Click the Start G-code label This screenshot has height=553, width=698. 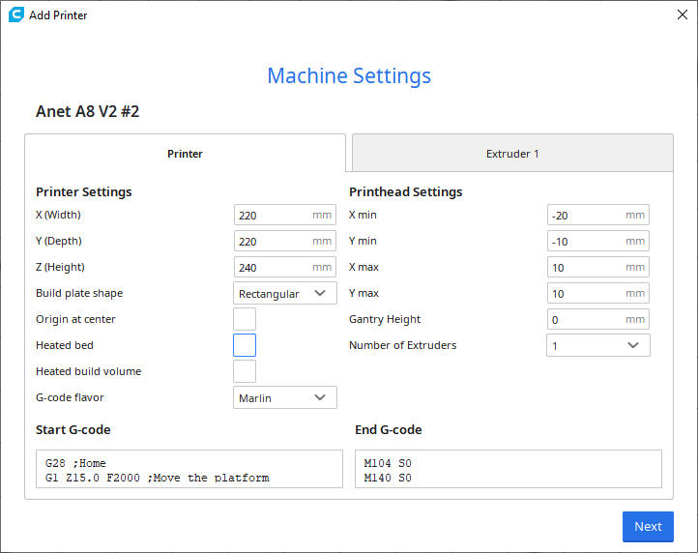[x=73, y=429]
